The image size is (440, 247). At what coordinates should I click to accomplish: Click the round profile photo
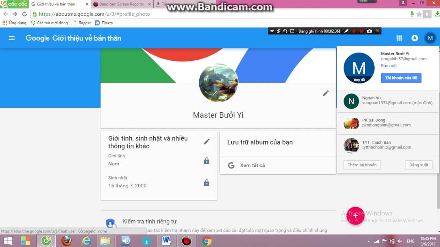point(218,83)
